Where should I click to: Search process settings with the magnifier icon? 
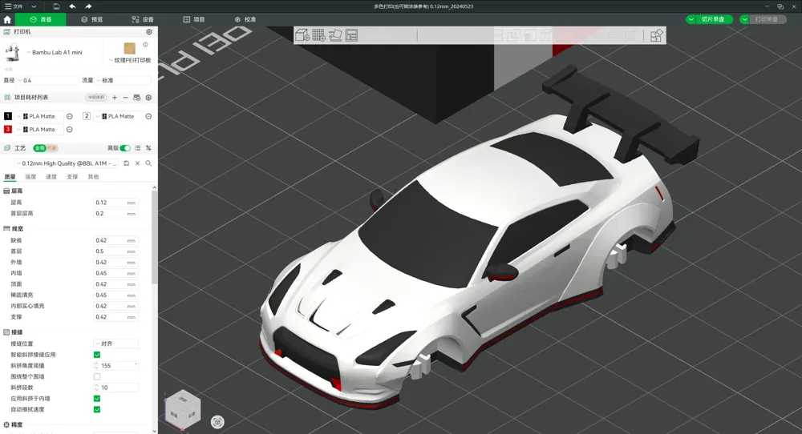[x=148, y=163]
